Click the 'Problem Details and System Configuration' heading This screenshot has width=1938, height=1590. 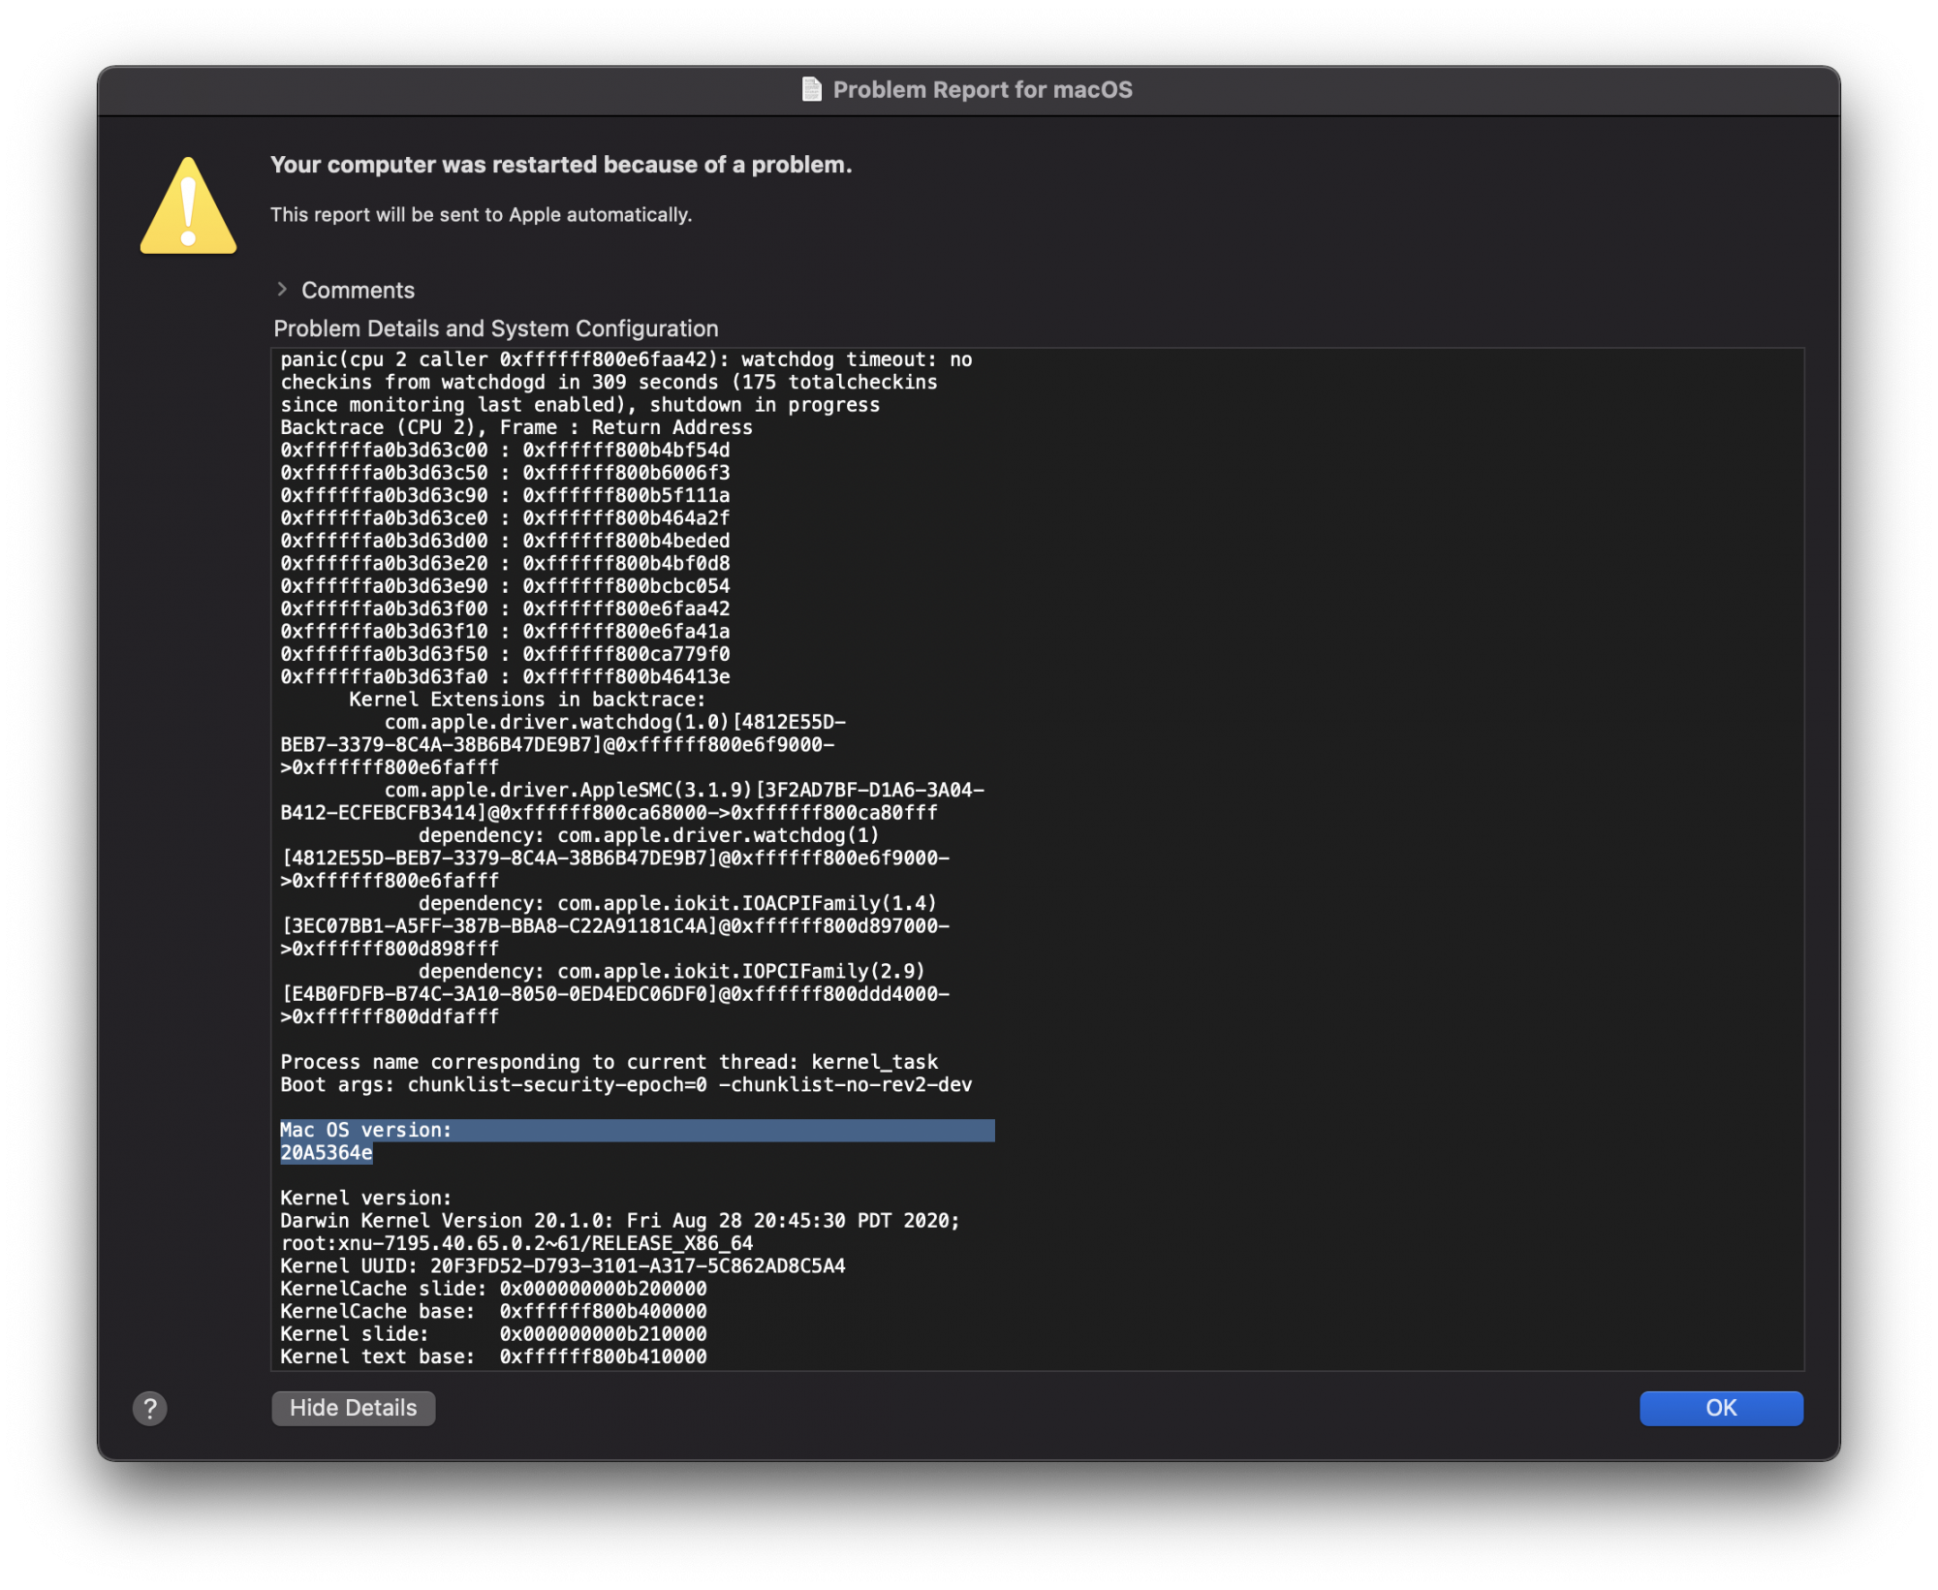(495, 328)
